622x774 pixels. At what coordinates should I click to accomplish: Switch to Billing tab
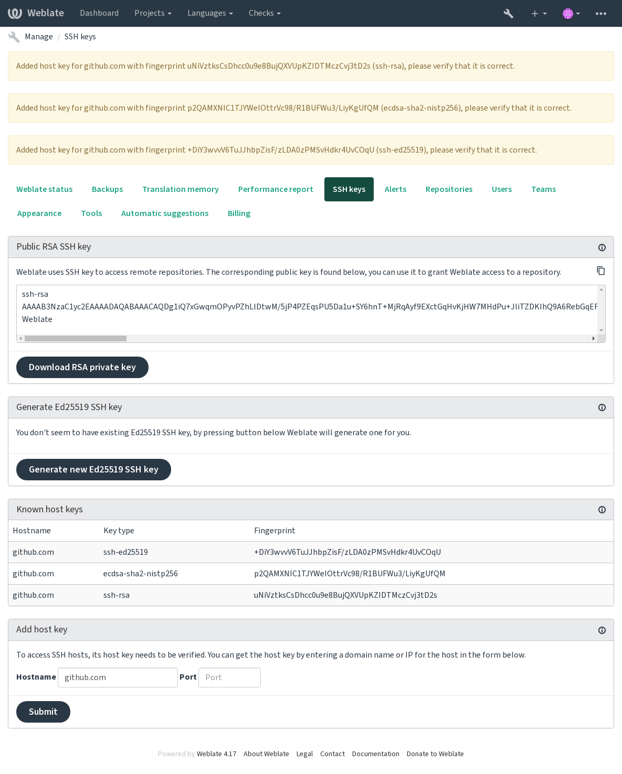[239, 213]
